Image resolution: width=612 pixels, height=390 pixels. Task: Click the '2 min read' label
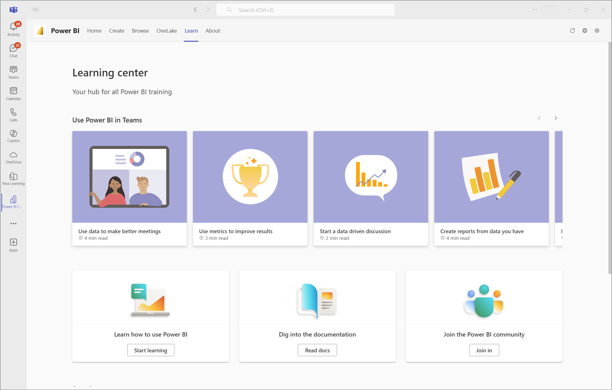point(337,238)
